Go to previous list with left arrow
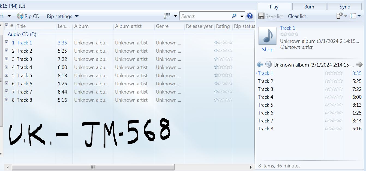Viewport: 366px width, 171px height. [260, 65]
